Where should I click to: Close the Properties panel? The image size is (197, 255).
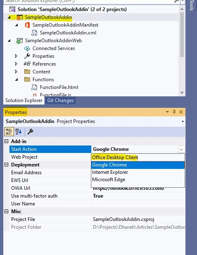click(x=181, y=112)
